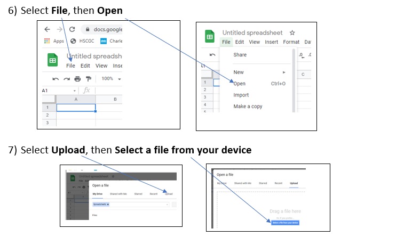
Task: Click the Undo icon next to Redo
Action: [x=56, y=79]
